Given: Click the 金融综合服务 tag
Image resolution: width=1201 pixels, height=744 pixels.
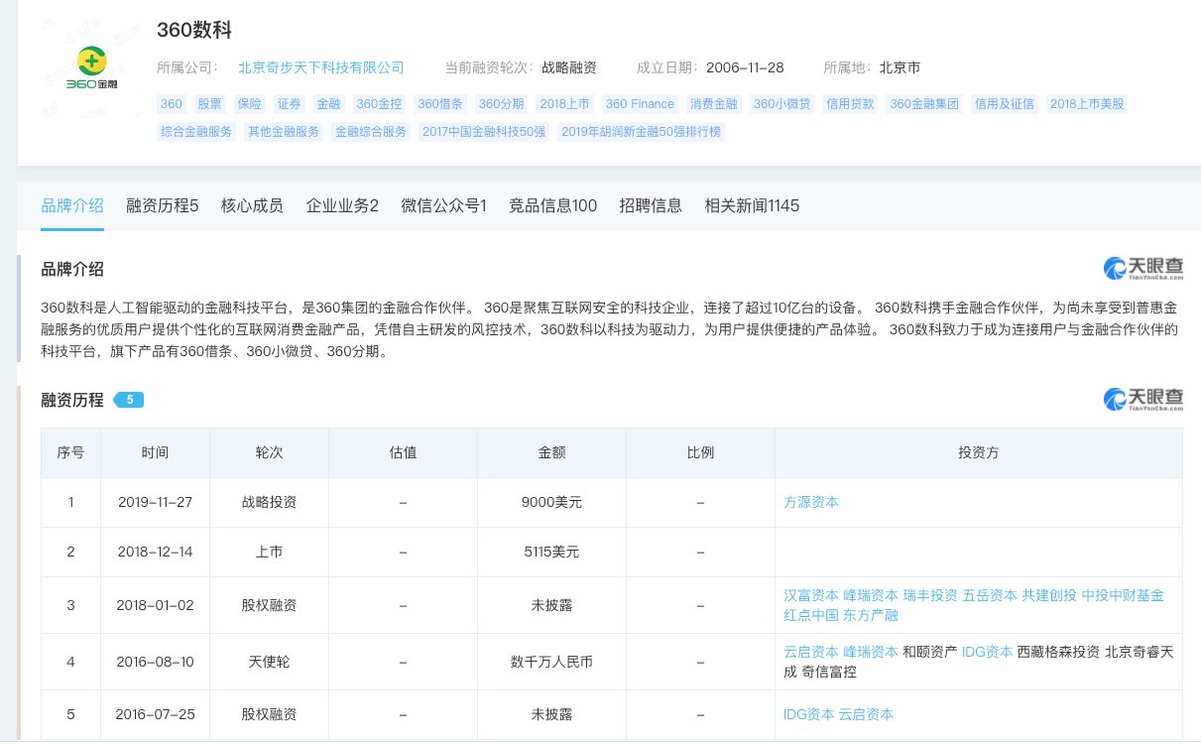Looking at the screenshot, I should [x=371, y=131].
